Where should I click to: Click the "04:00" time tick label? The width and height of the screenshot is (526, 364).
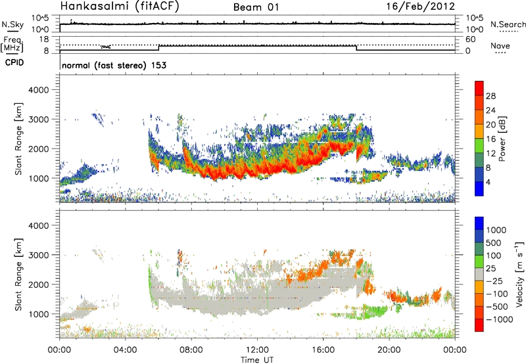tap(125, 350)
